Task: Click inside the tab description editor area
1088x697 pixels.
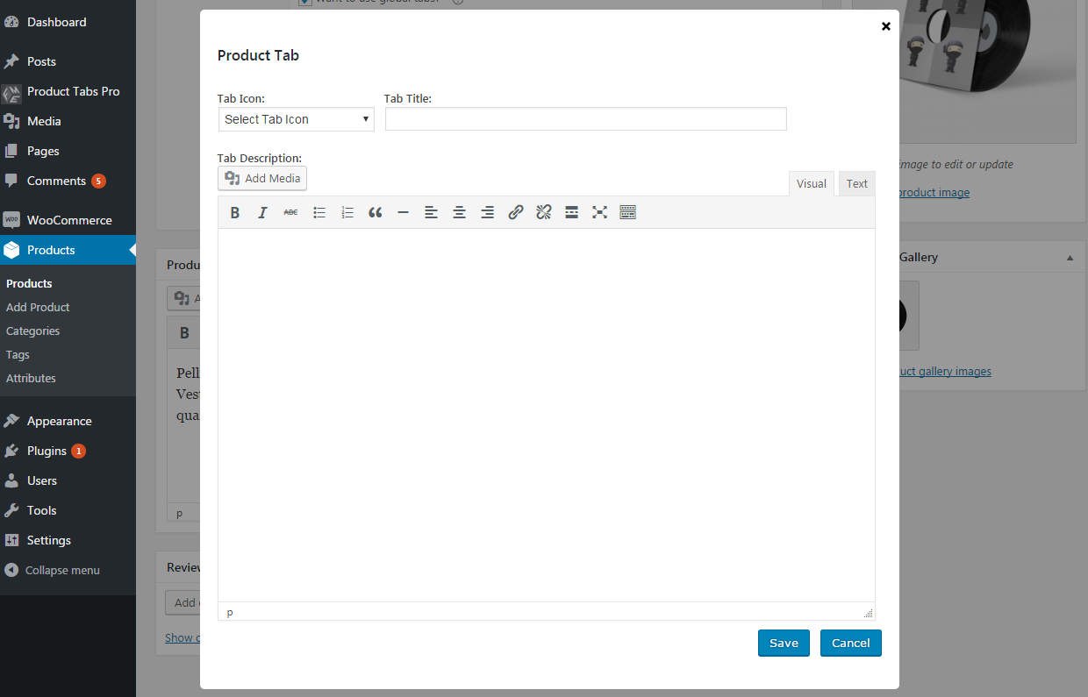Action: (546, 415)
